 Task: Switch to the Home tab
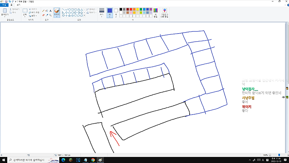click(12, 5)
